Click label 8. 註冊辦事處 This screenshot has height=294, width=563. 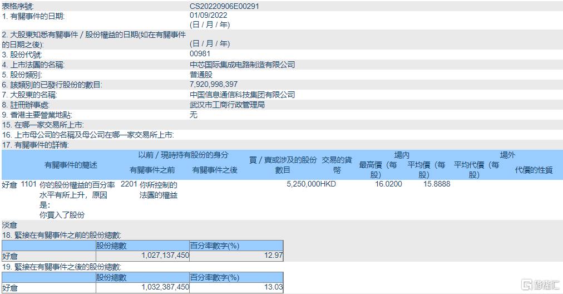(26, 105)
